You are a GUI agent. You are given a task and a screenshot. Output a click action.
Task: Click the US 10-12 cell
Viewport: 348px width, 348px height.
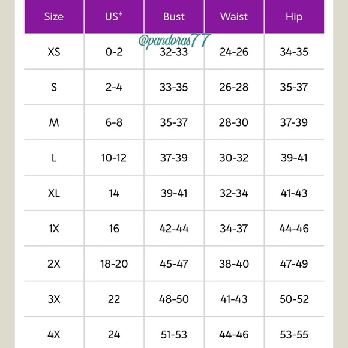click(114, 158)
